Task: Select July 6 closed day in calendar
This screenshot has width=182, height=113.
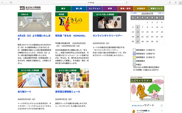Action: click(x=138, y=27)
